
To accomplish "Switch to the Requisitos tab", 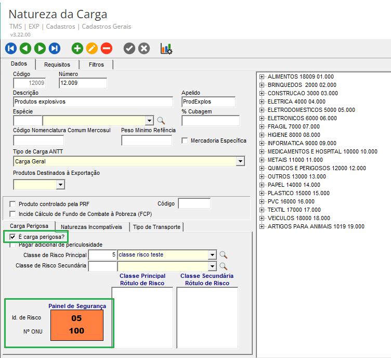I will coord(57,65).
